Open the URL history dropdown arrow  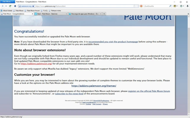pyautogui.click(x=137, y=6)
